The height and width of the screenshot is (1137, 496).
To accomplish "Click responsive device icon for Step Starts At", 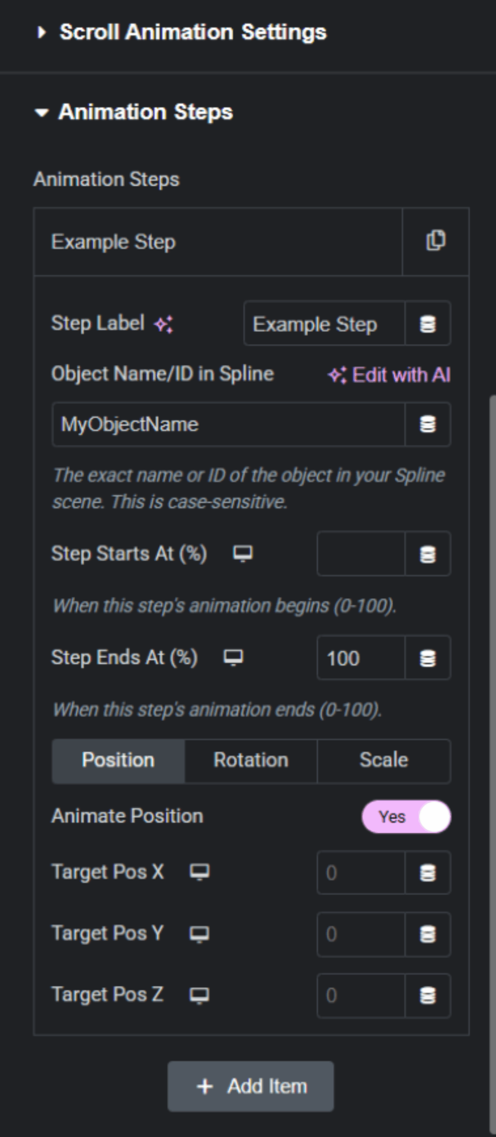I will click(243, 554).
